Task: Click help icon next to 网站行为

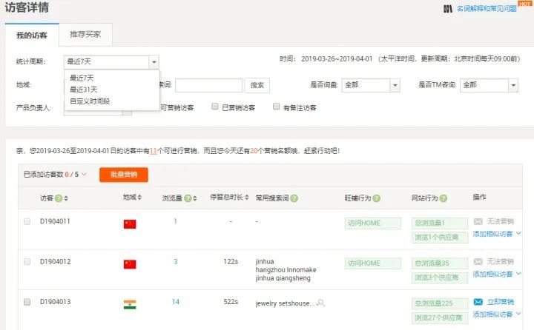Action: coord(444,198)
